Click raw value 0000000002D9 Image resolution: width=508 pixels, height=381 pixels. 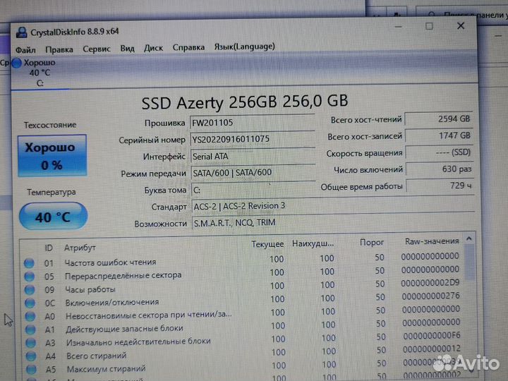click(430, 283)
